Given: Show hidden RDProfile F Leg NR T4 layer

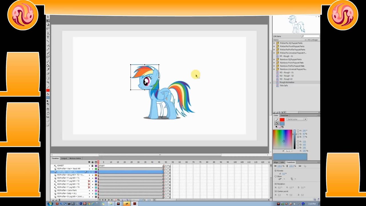Looking at the screenshot, I should tap(89, 187).
